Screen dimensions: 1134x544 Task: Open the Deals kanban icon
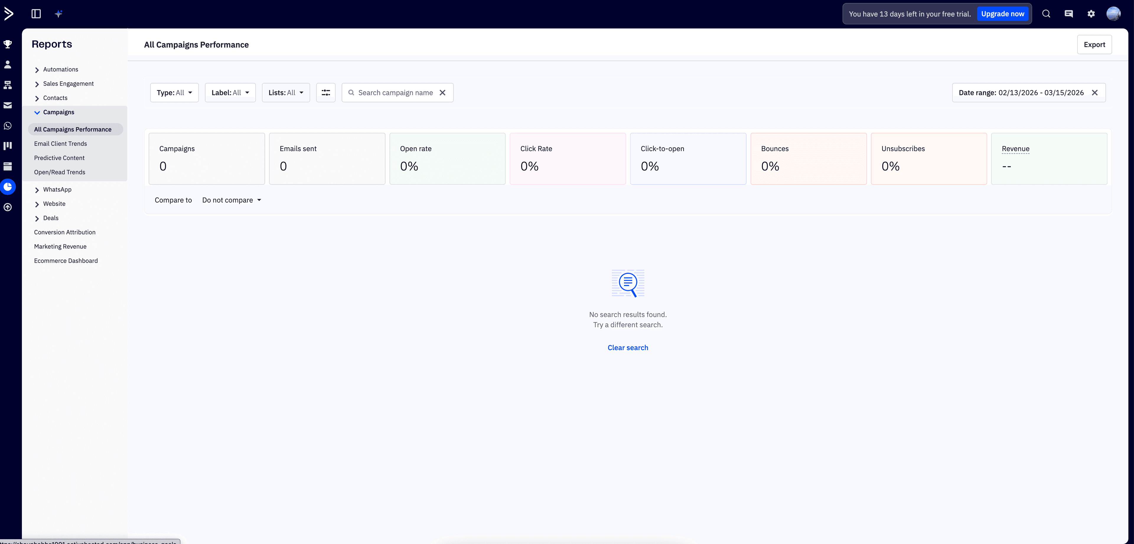[7, 146]
